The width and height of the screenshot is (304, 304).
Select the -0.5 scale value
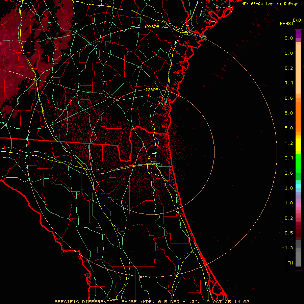click(287, 233)
